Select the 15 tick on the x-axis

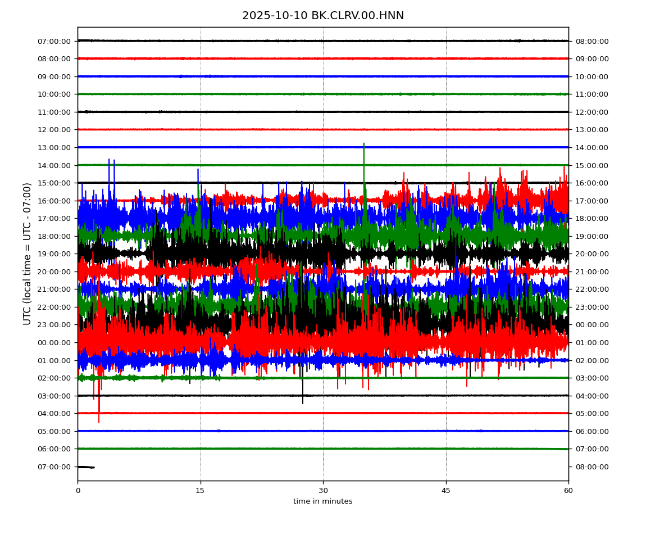(x=201, y=491)
